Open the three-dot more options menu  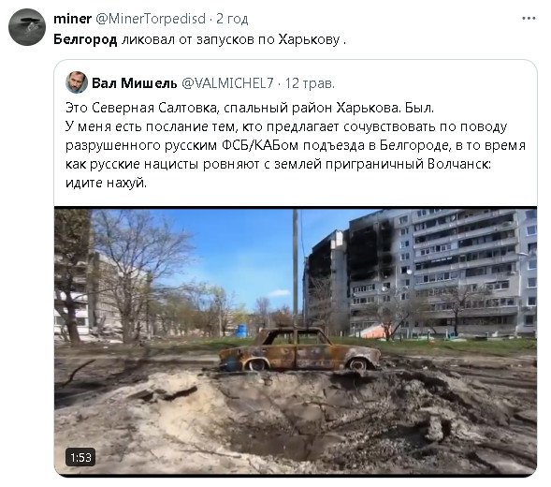529,19
